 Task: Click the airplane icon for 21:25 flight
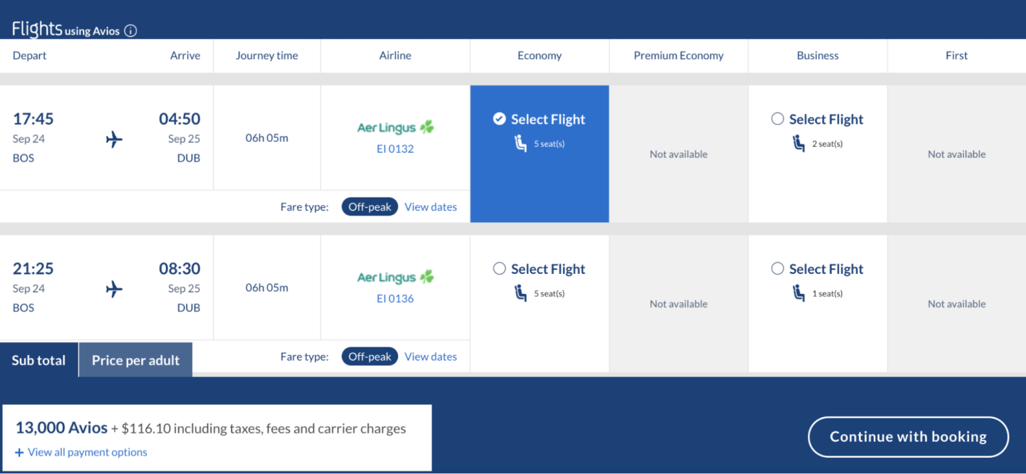[x=114, y=289]
